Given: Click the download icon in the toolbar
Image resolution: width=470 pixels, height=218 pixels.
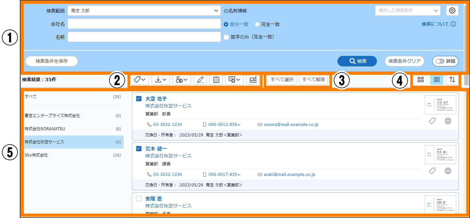Looking at the screenshot, I should pyautogui.click(x=161, y=80).
